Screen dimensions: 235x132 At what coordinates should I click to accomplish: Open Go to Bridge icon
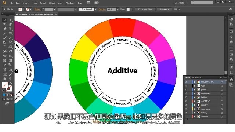tap(88, 3)
